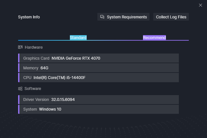This screenshot has height=138, width=207.
Task: Click the System Info title
Action: click(29, 17)
